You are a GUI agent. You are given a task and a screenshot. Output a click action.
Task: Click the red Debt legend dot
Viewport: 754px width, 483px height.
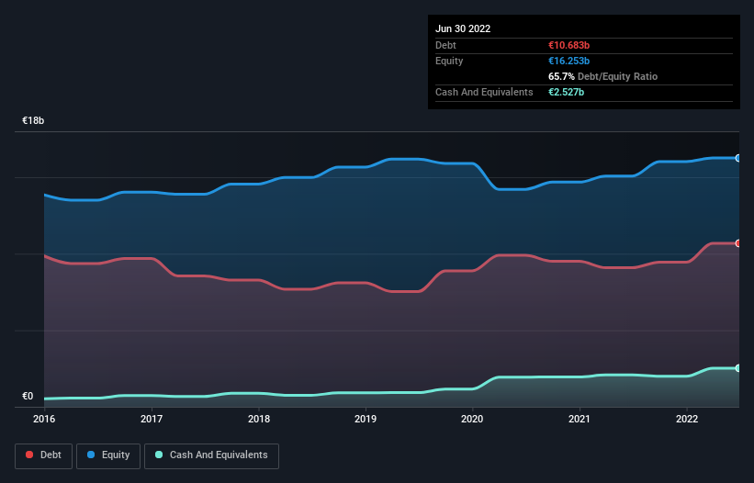(x=29, y=455)
